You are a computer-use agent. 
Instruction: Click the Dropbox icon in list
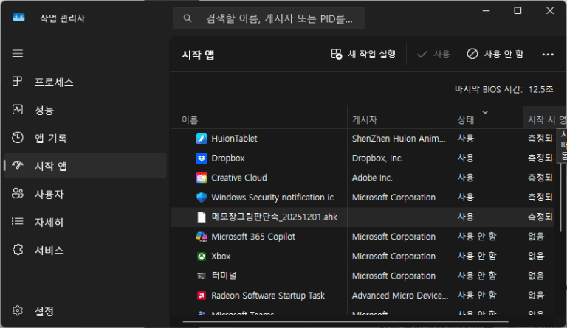pyautogui.click(x=201, y=158)
